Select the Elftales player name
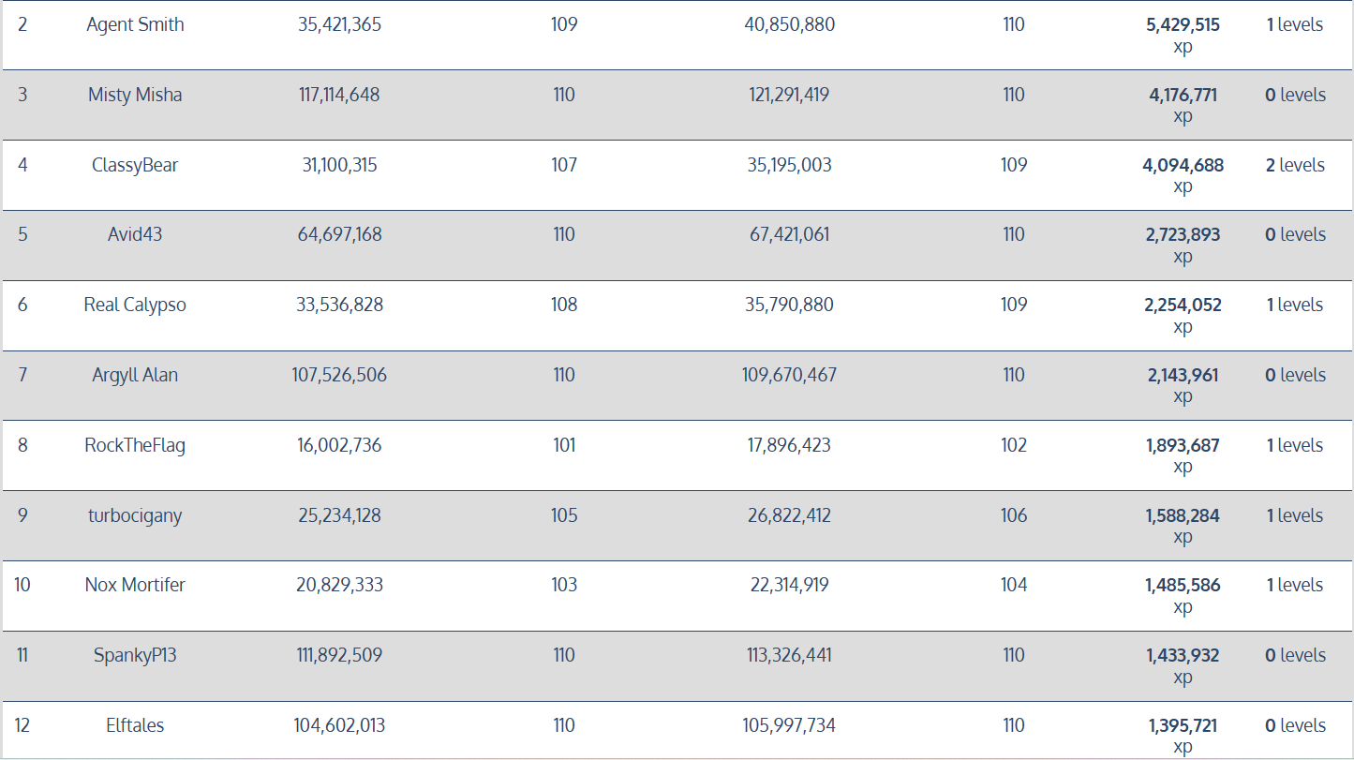Screen dimensions: 1354x760 (x=135, y=725)
